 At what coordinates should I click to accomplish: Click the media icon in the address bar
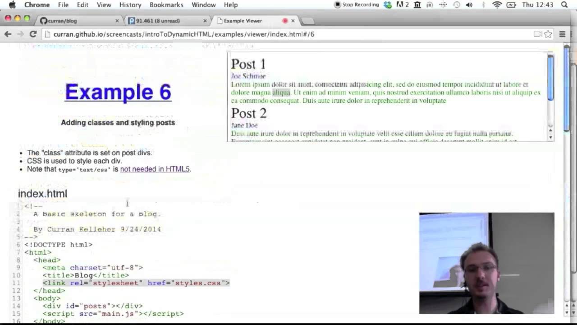point(537,34)
